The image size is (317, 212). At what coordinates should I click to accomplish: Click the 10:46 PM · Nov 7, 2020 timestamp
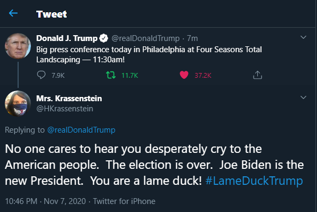[x=45, y=201]
